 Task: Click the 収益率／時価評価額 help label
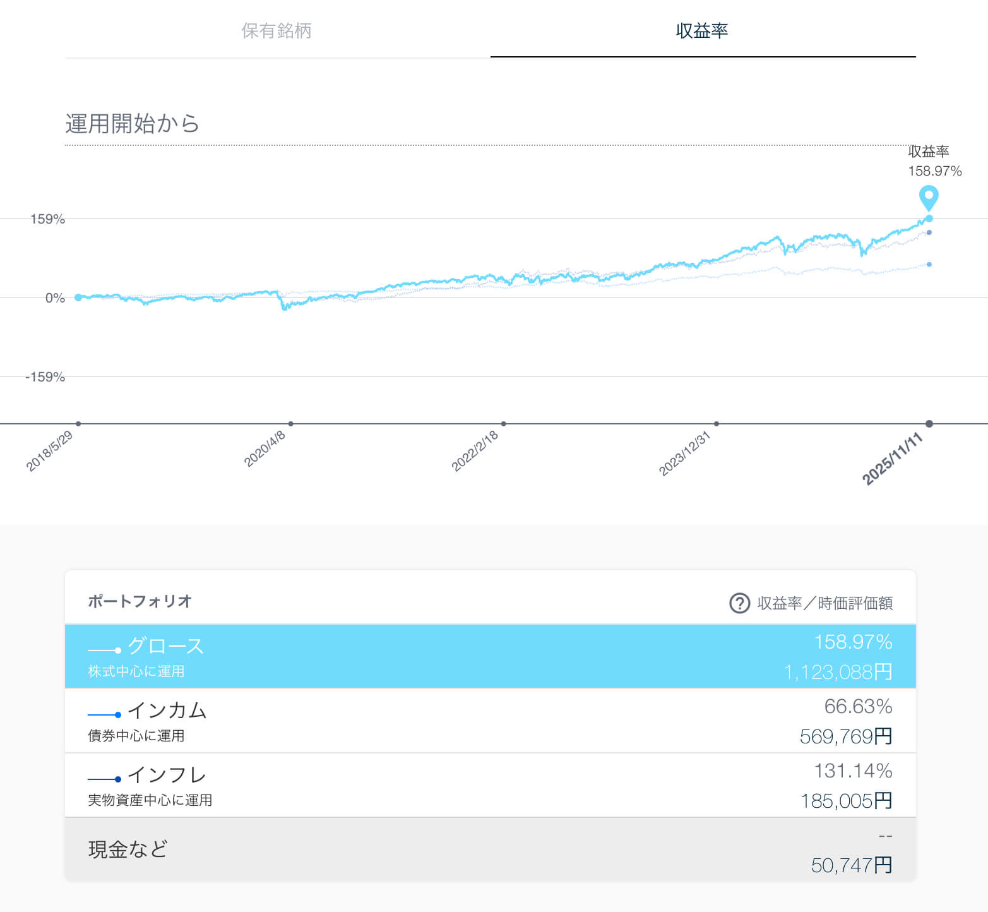click(824, 603)
